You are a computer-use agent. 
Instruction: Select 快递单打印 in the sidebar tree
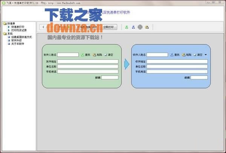18,27
